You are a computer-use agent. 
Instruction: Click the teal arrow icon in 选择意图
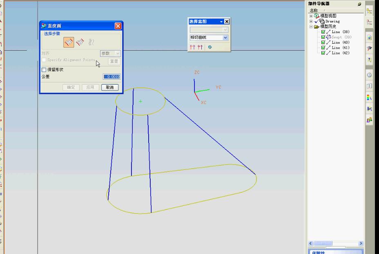click(210, 47)
